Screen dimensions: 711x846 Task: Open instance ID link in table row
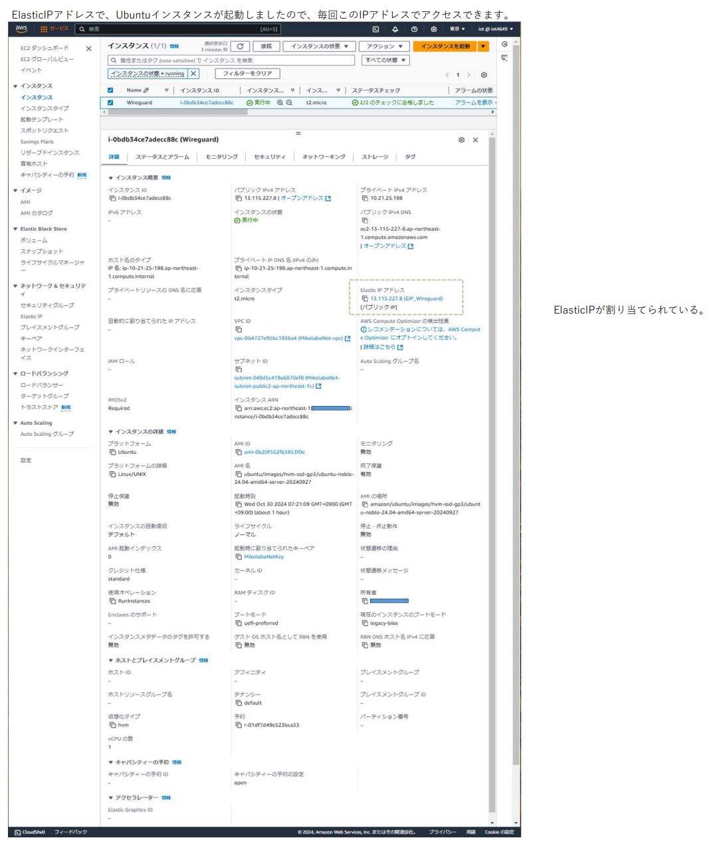pos(207,103)
